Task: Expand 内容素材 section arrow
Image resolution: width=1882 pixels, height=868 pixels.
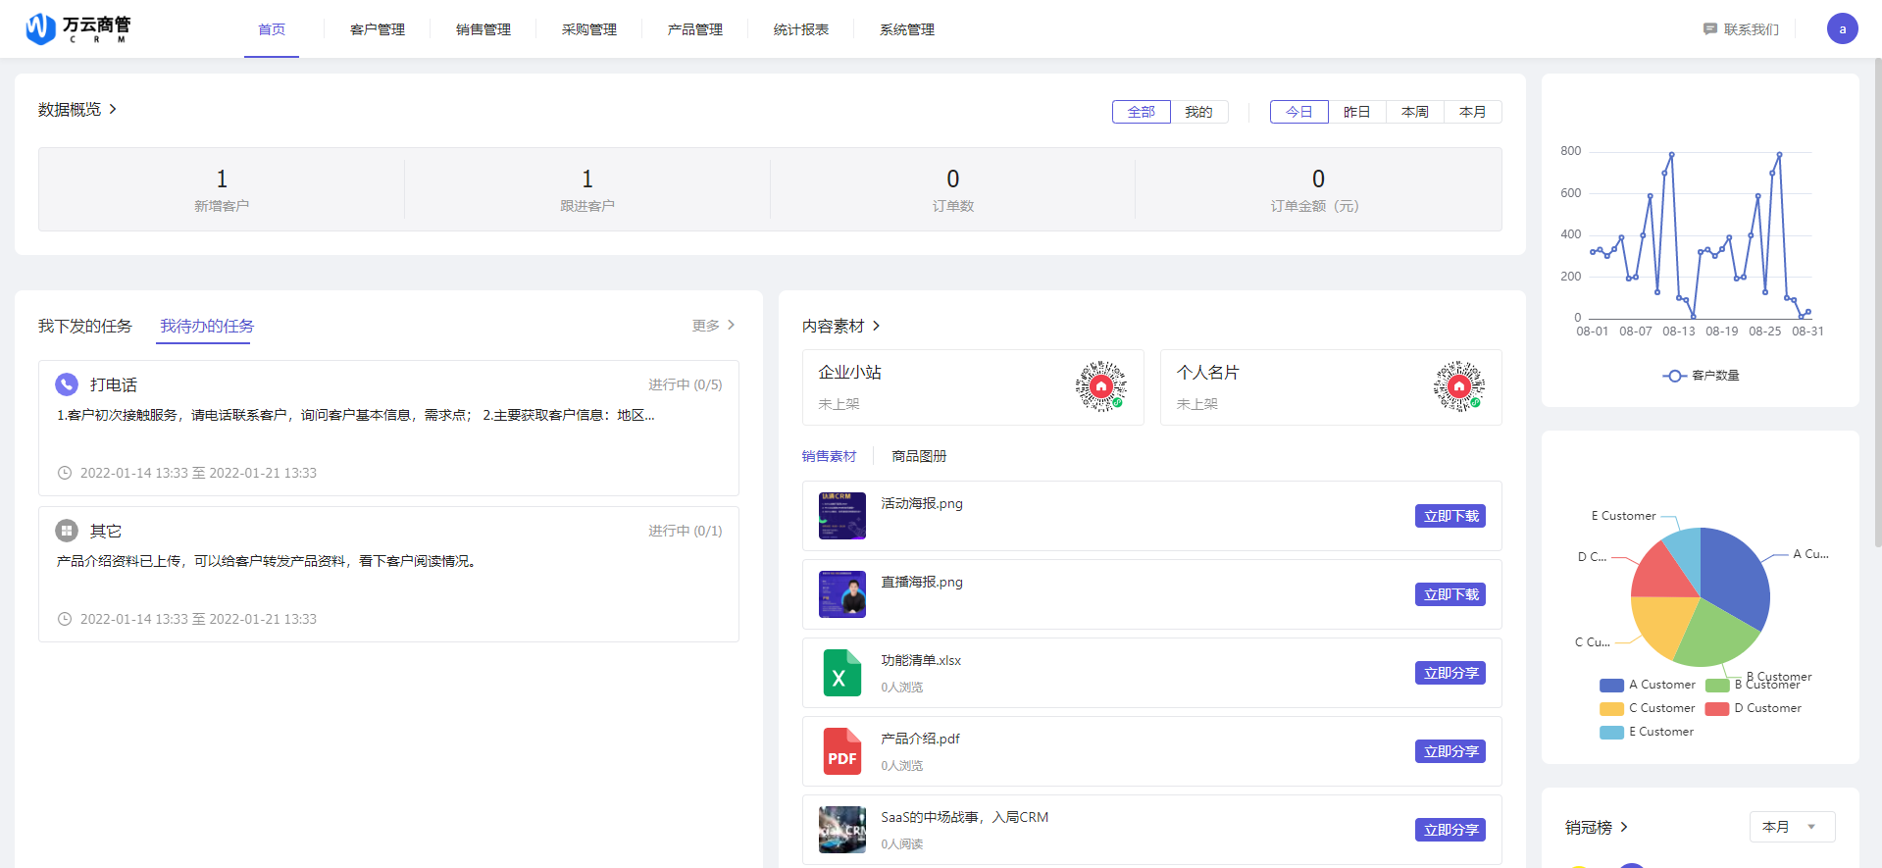Action: click(x=877, y=326)
